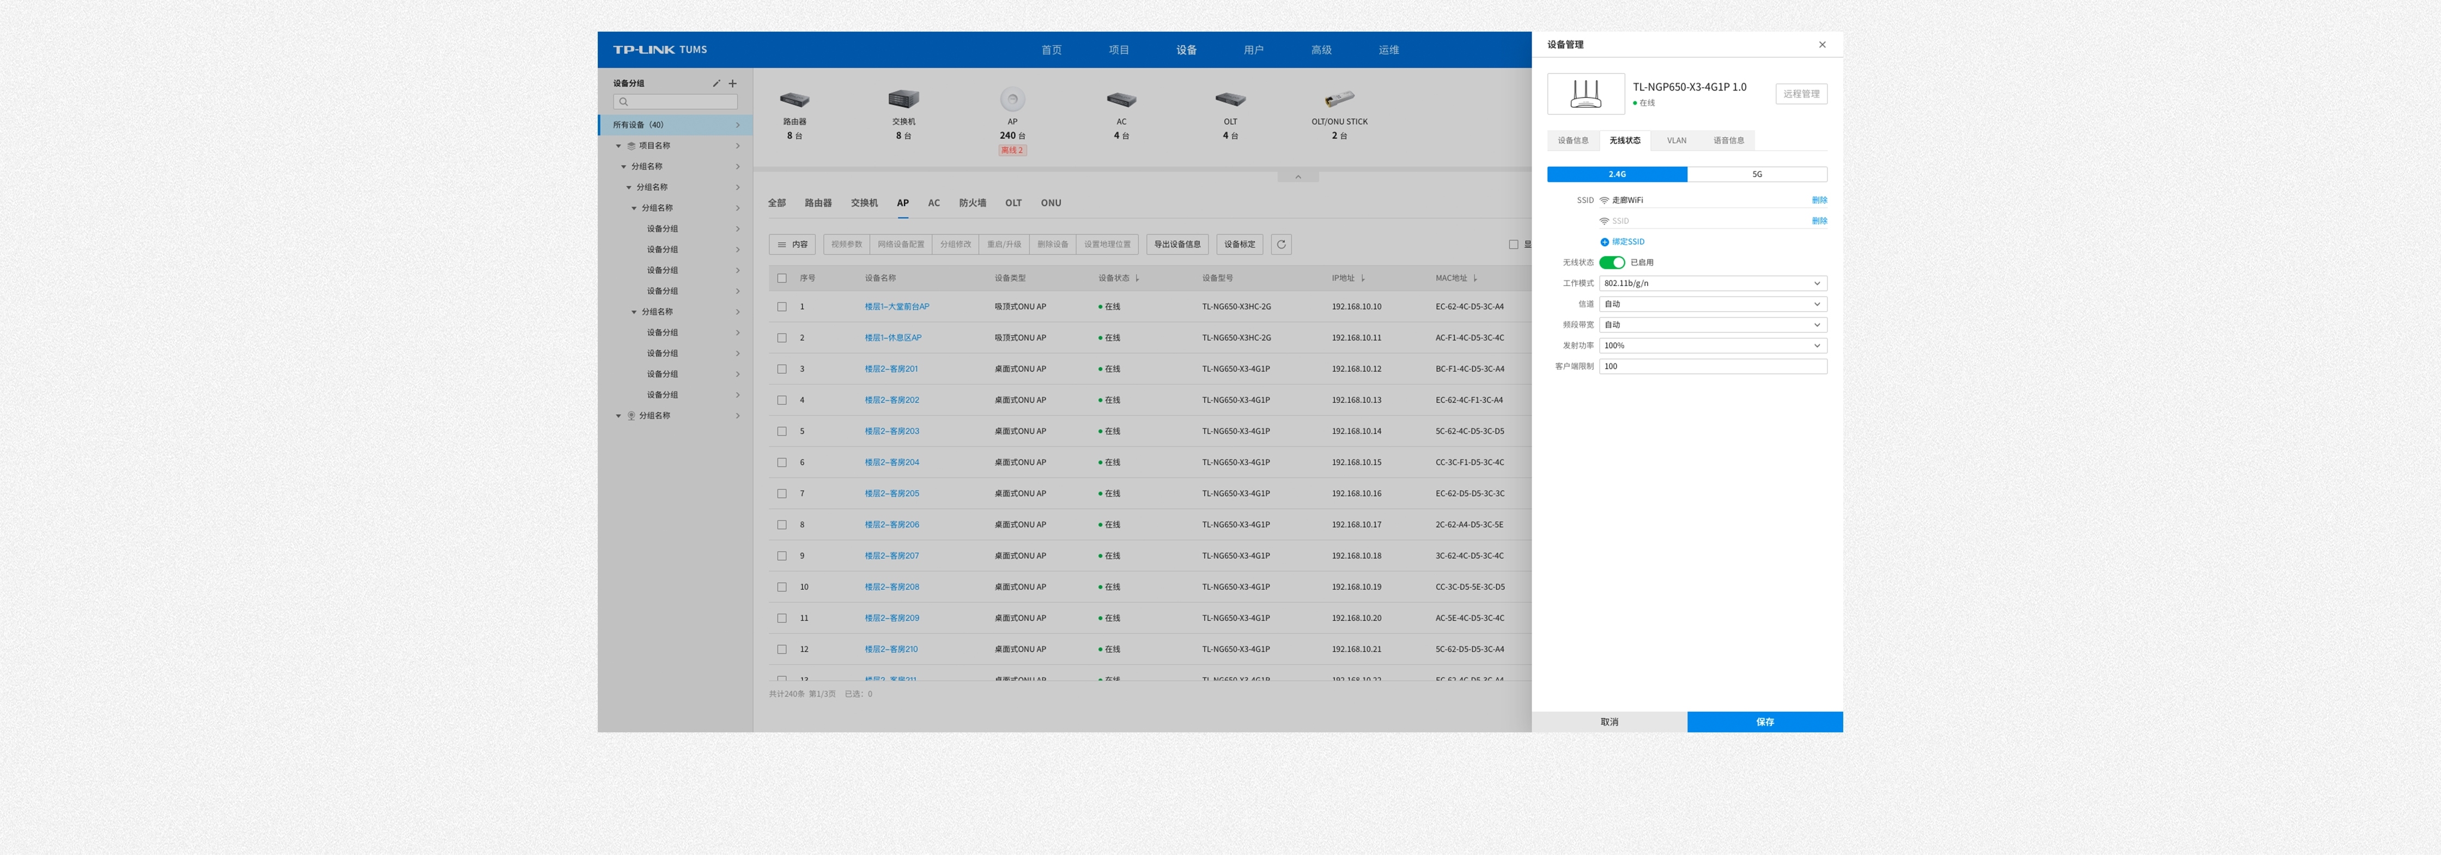2441x855 pixels.
Task: Check the select-all checkbox in table header
Action: click(782, 278)
